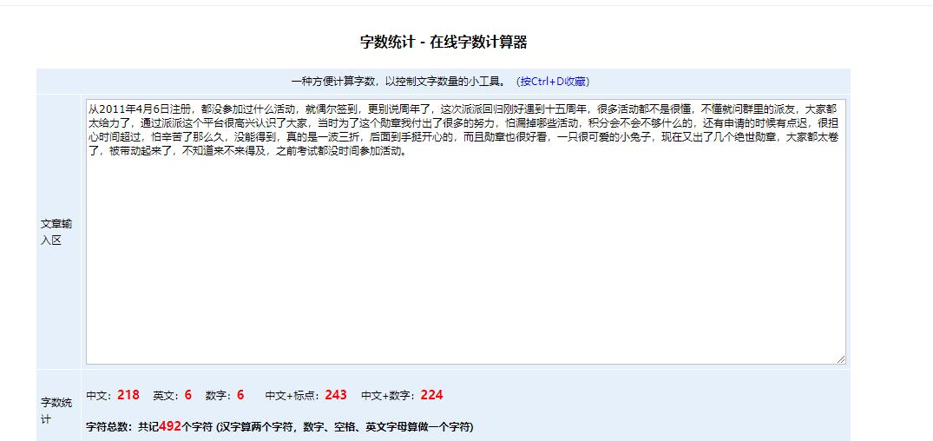
Task: Click the text line starting 从2011年4月6日注册
Action: (x=463, y=109)
